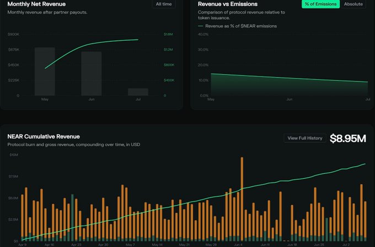Click the $225K axis label

pyautogui.click(x=13, y=80)
